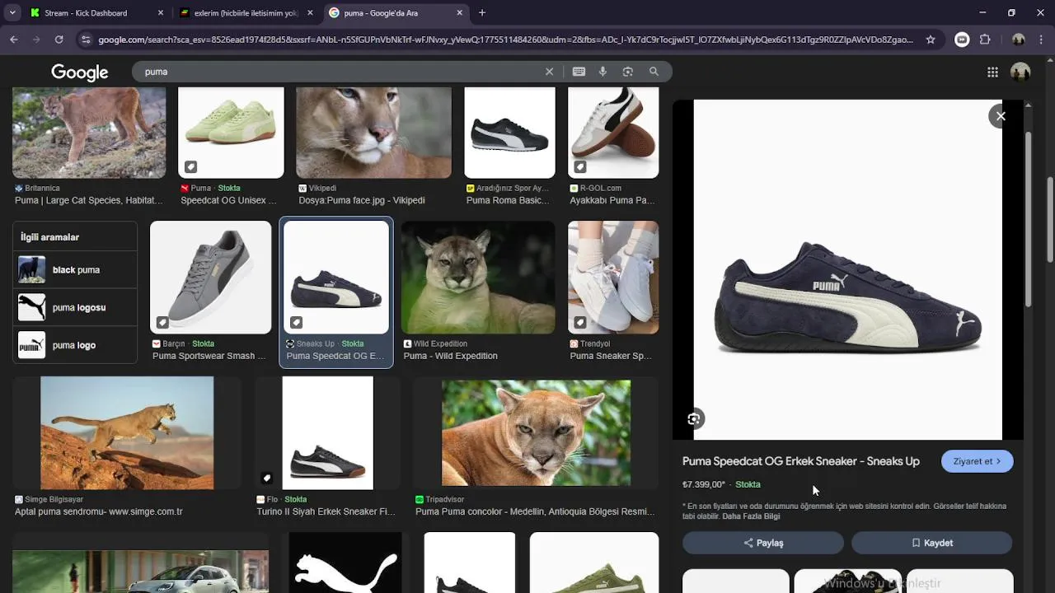Image resolution: width=1055 pixels, height=593 pixels.
Task: Open the tab search dropdown arrow
Action: tap(12, 12)
